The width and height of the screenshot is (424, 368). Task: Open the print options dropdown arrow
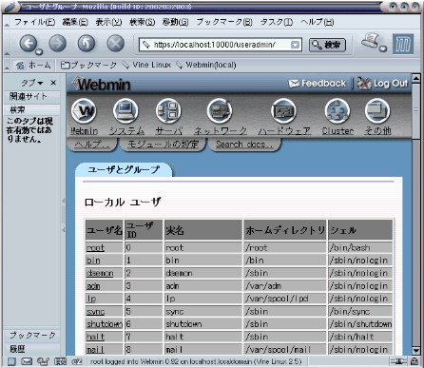383,48
